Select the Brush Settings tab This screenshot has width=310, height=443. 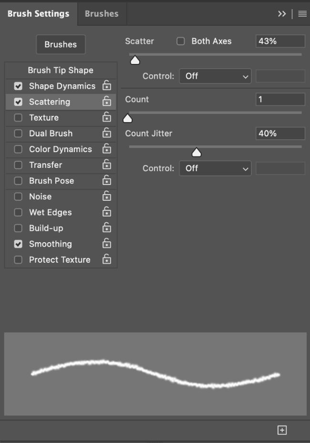(x=38, y=13)
